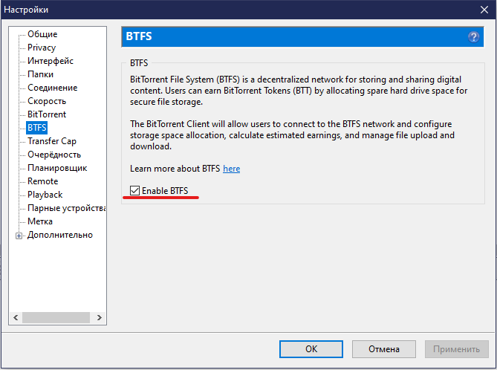Cancel changes with the Отмена button
Screen dimensions: 497x370
[x=384, y=349]
